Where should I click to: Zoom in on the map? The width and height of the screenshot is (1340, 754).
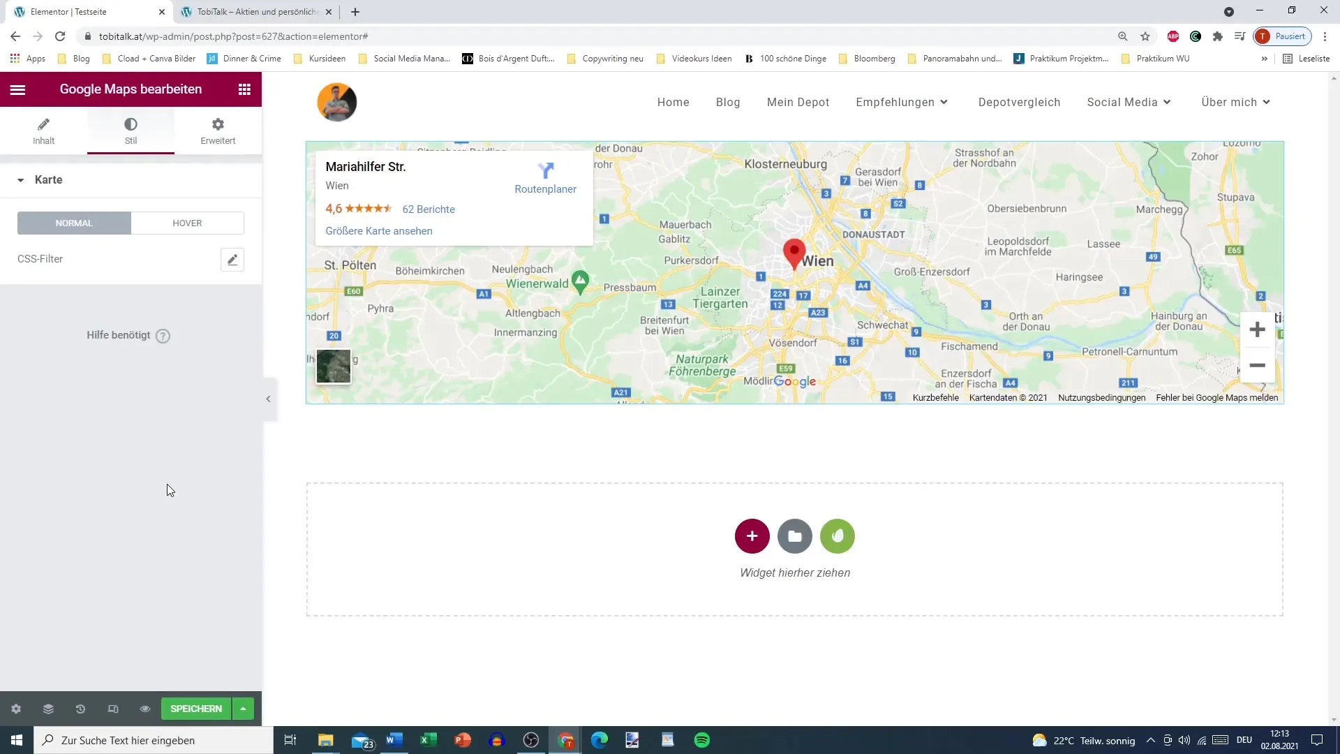click(x=1258, y=330)
